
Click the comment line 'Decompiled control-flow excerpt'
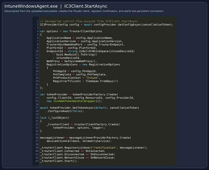(x=89, y=21)
